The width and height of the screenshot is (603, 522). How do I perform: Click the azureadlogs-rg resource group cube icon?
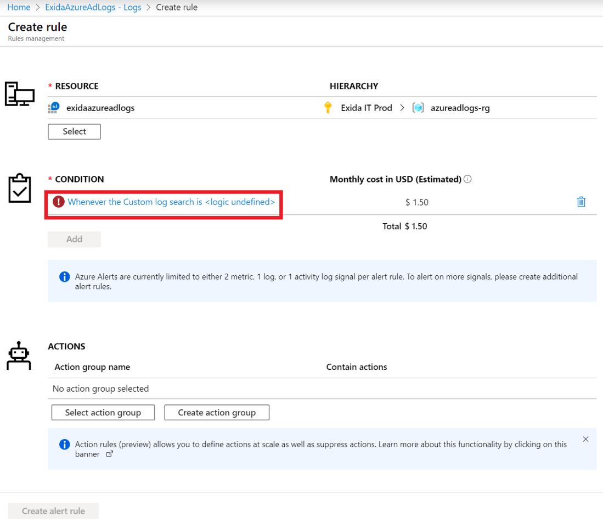point(418,108)
